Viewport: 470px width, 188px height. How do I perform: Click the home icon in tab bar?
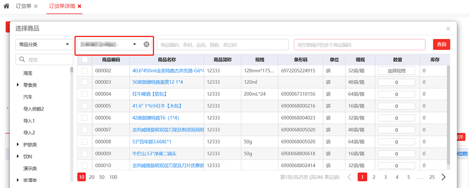pyautogui.click(x=6, y=6)
